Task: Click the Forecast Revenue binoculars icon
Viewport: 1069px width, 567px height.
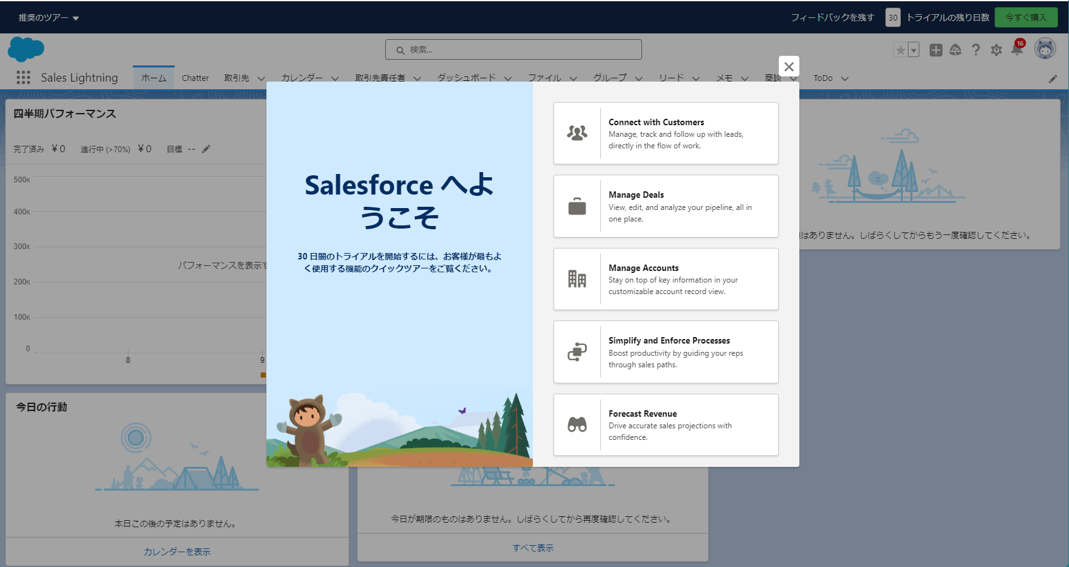Action: click(577, 424)
